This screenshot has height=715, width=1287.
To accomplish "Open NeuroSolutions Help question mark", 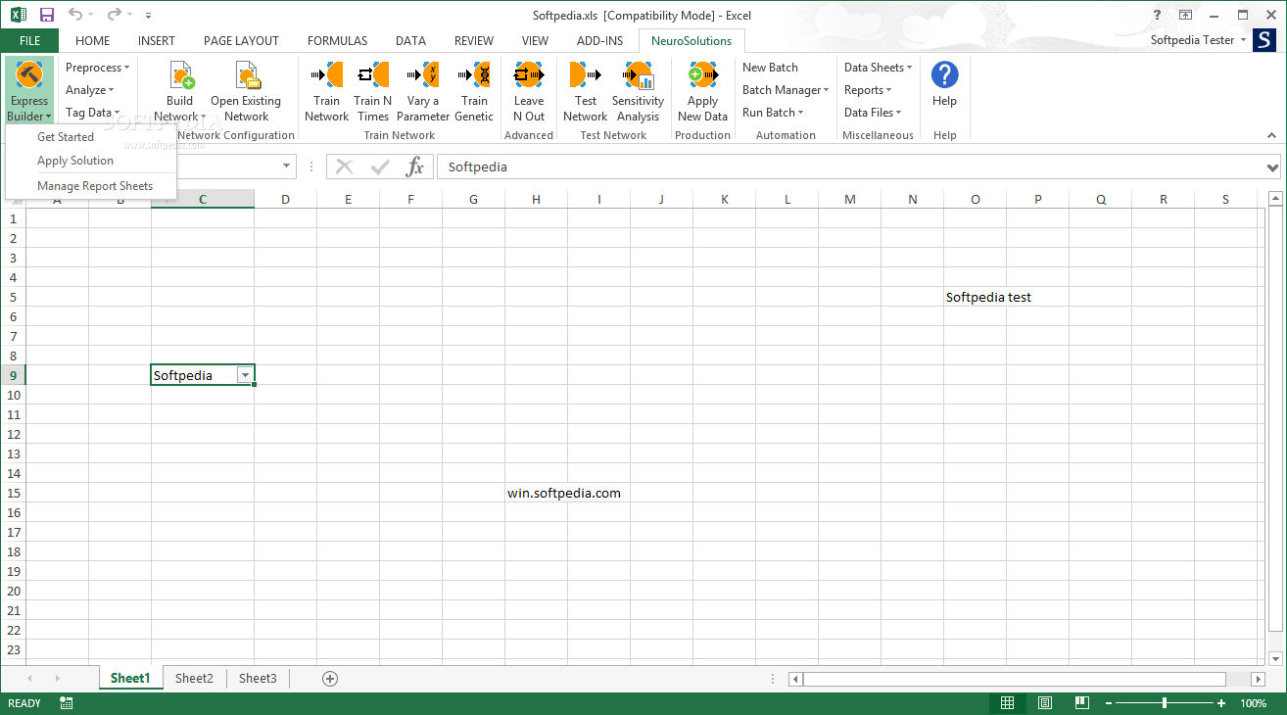I will [945, 74].
